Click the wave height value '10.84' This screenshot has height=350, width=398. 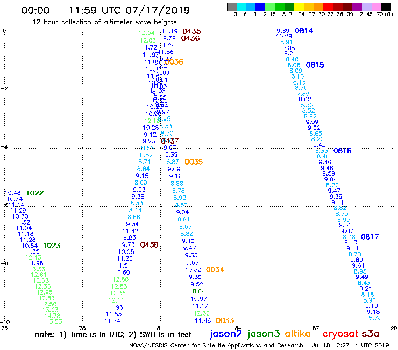[x=30, y=246]
